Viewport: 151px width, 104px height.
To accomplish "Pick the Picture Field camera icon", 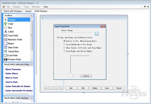I will point(6,59).
